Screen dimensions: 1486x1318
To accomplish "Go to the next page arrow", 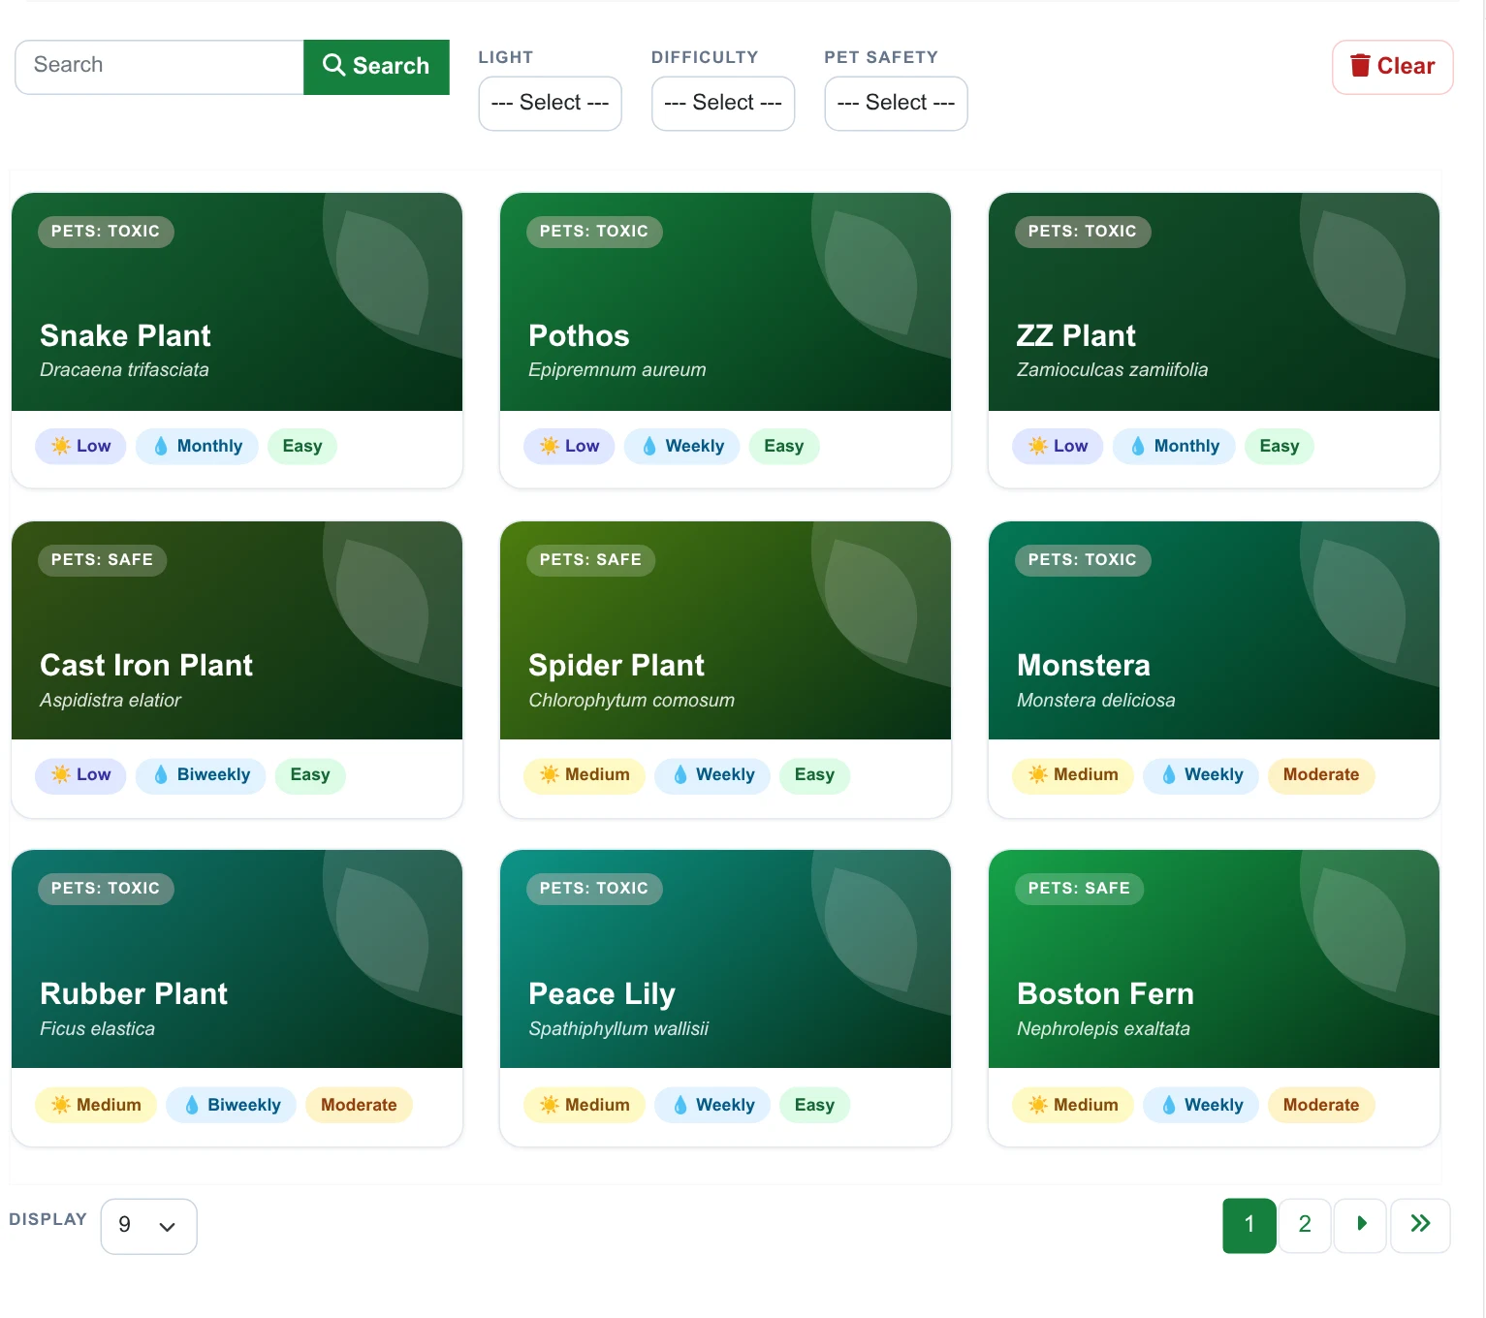I will [1361, 1226].
